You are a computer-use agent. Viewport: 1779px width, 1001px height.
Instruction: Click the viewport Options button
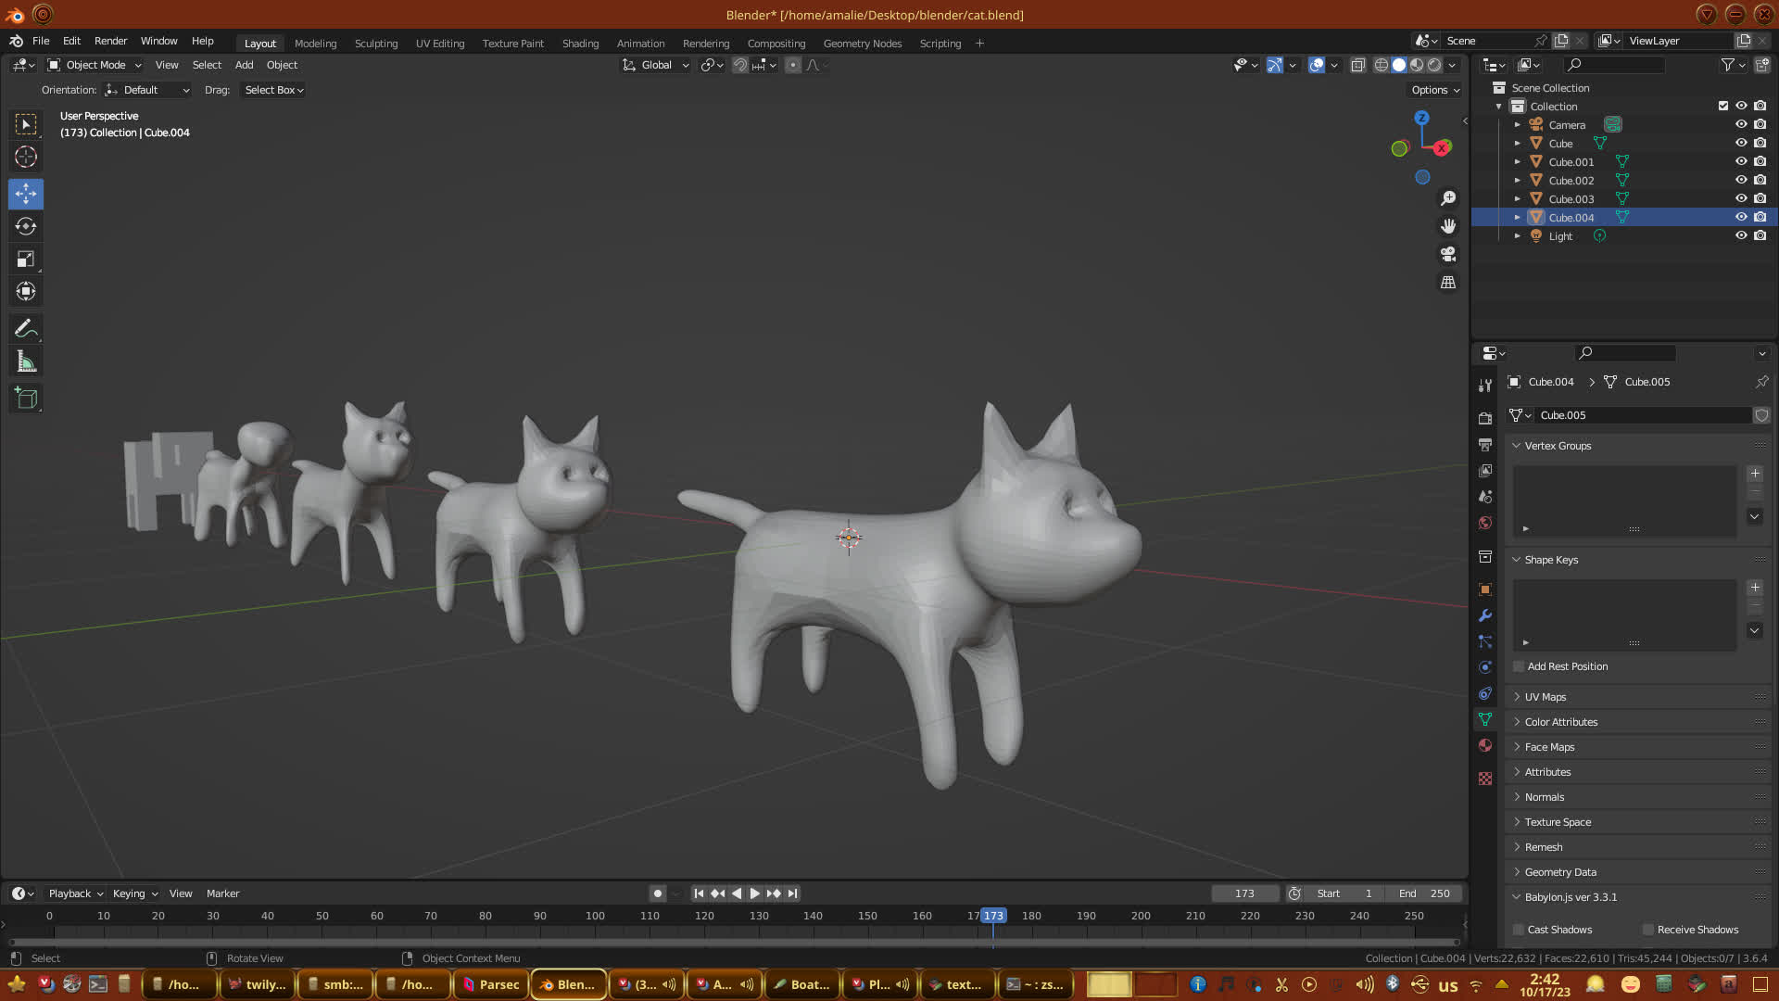[1434, 90]
